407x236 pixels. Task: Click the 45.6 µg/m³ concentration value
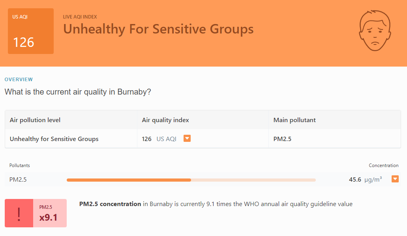click(x=366, y=179)
